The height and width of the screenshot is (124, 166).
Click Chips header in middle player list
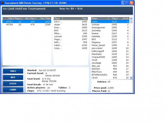tap(84, 18)
